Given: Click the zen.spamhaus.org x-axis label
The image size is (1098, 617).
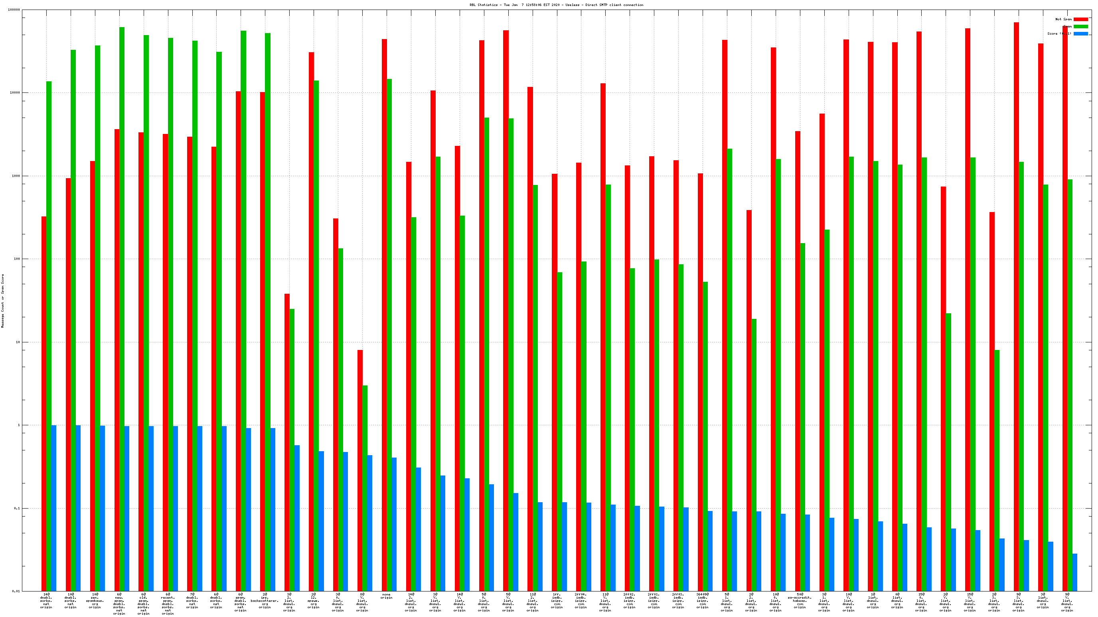Looking at the screenshot, I should [95, 600].
